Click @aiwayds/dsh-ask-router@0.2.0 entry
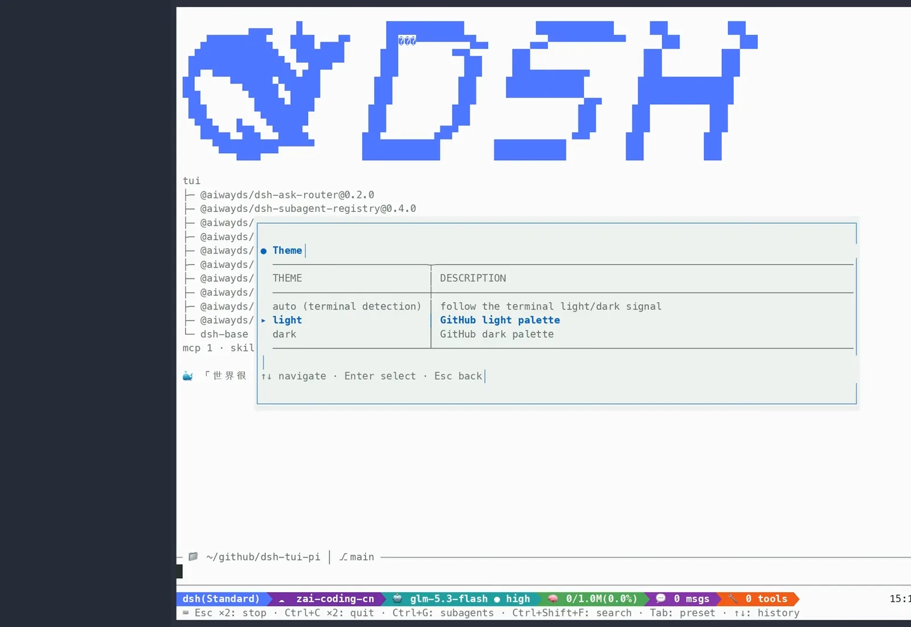Viewport: 911px width, 627px height. click(287, 195)
